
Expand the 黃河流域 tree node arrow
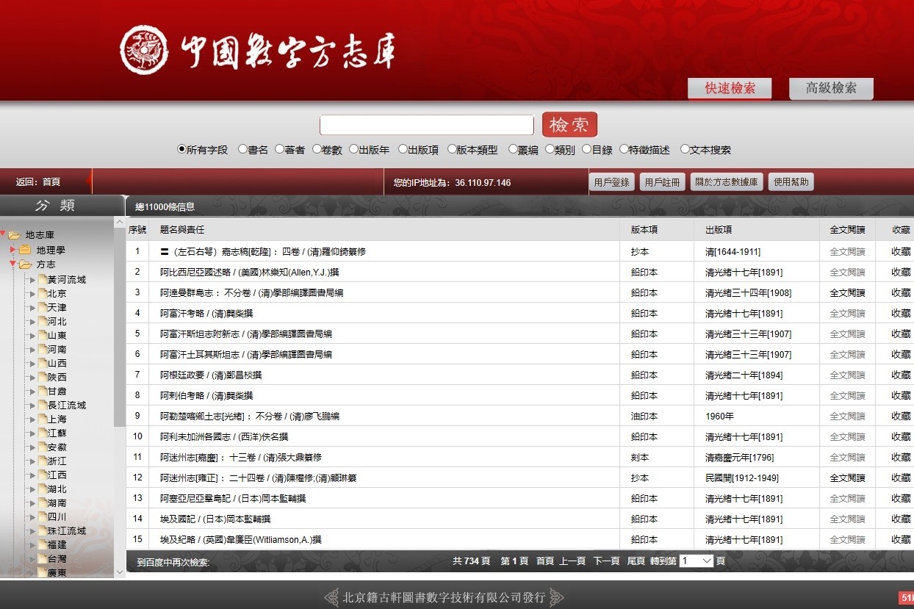tap(32, 280)
